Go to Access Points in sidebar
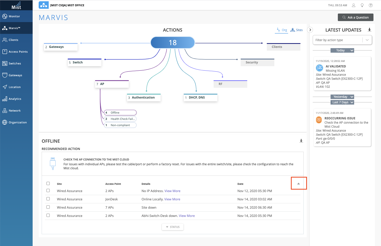 point(18,52)
